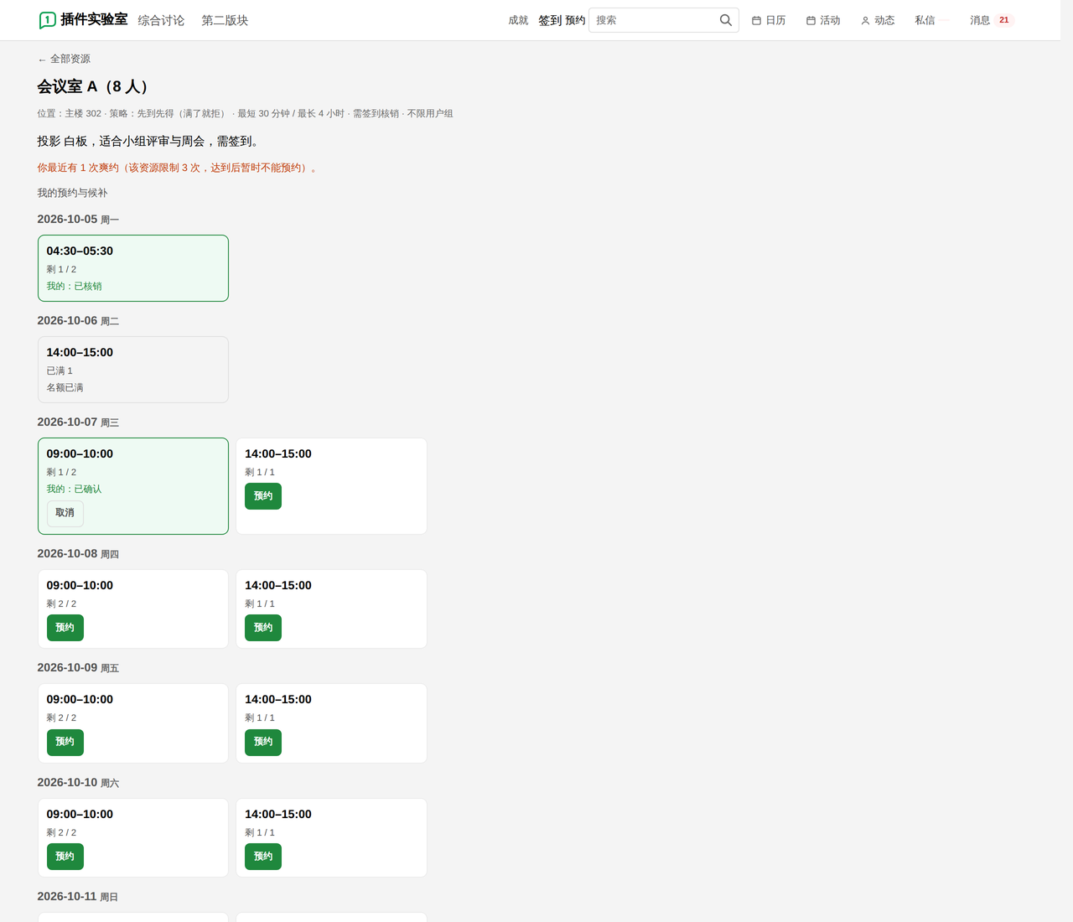Click the 2026-10-11 周日 date heading
1073x922 pixels.
click(x=78, y=897)
